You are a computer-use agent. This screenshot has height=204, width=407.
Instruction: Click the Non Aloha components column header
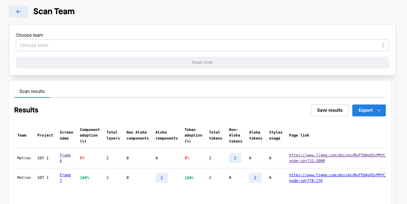pyautogui.click(x=138, y=135)
